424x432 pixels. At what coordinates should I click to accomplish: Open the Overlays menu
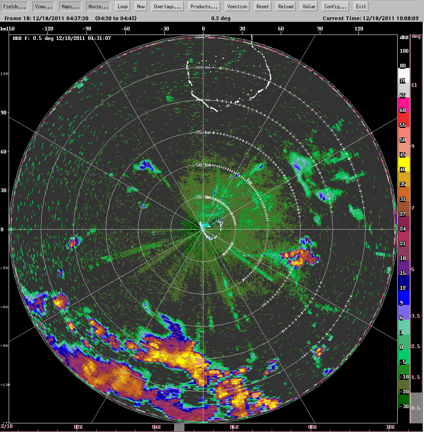tap(167, 6)
